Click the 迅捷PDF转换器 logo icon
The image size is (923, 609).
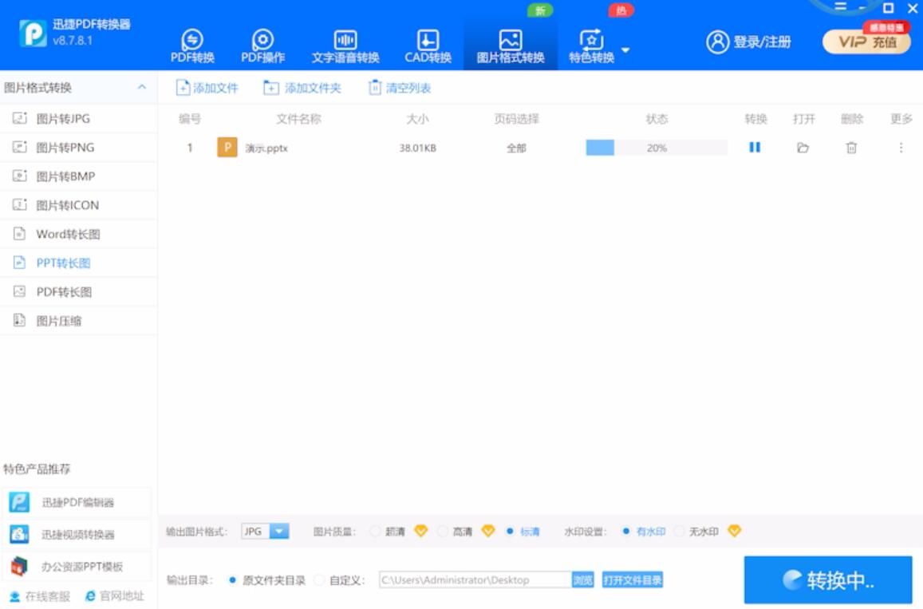point(33,33)
